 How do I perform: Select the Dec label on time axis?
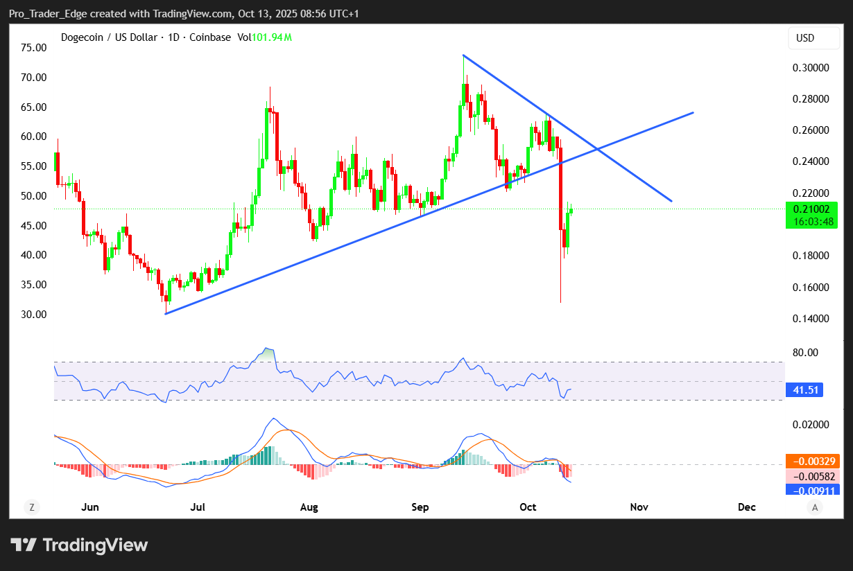tap(747, 507)
